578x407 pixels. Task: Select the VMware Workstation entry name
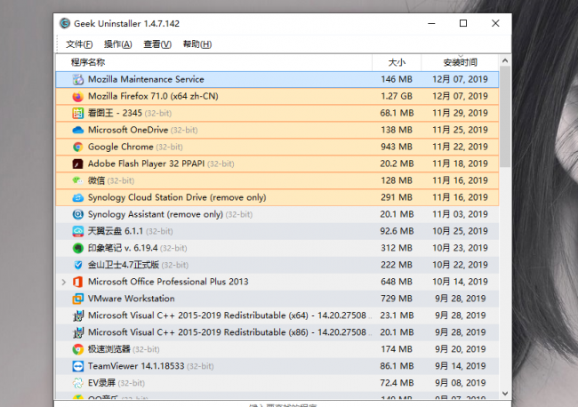point(132,299)
